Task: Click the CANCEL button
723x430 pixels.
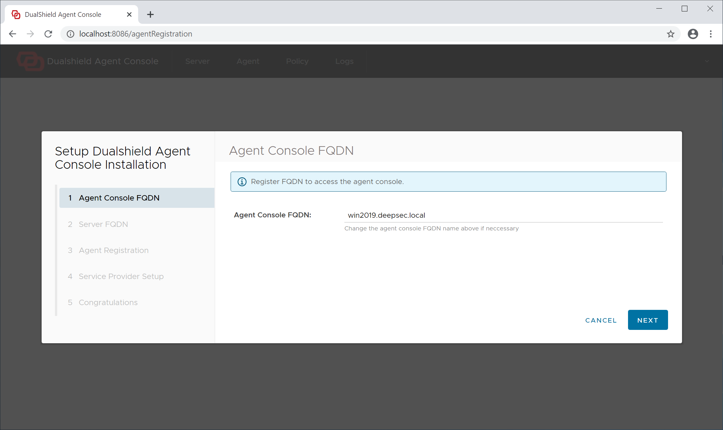Action: [x=601, y=320]
